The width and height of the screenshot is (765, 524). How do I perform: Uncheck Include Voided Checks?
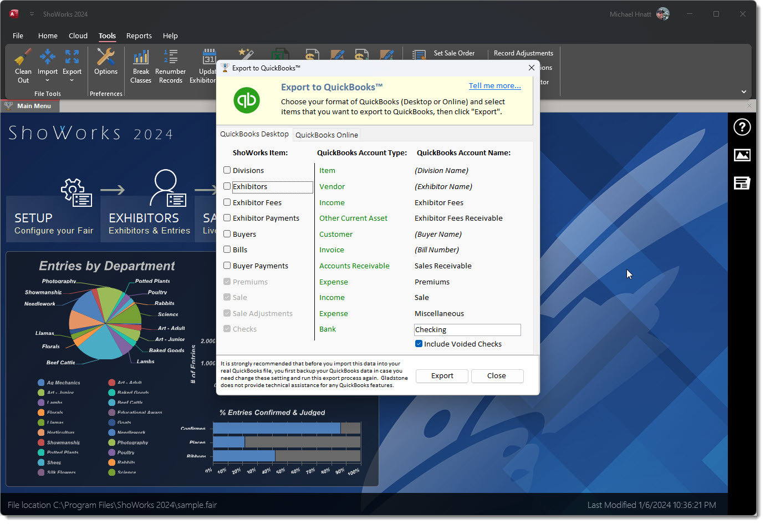pos(419,344)
